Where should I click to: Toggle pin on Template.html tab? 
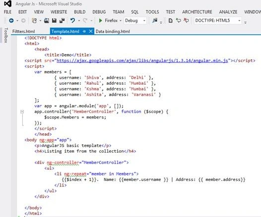84,31
